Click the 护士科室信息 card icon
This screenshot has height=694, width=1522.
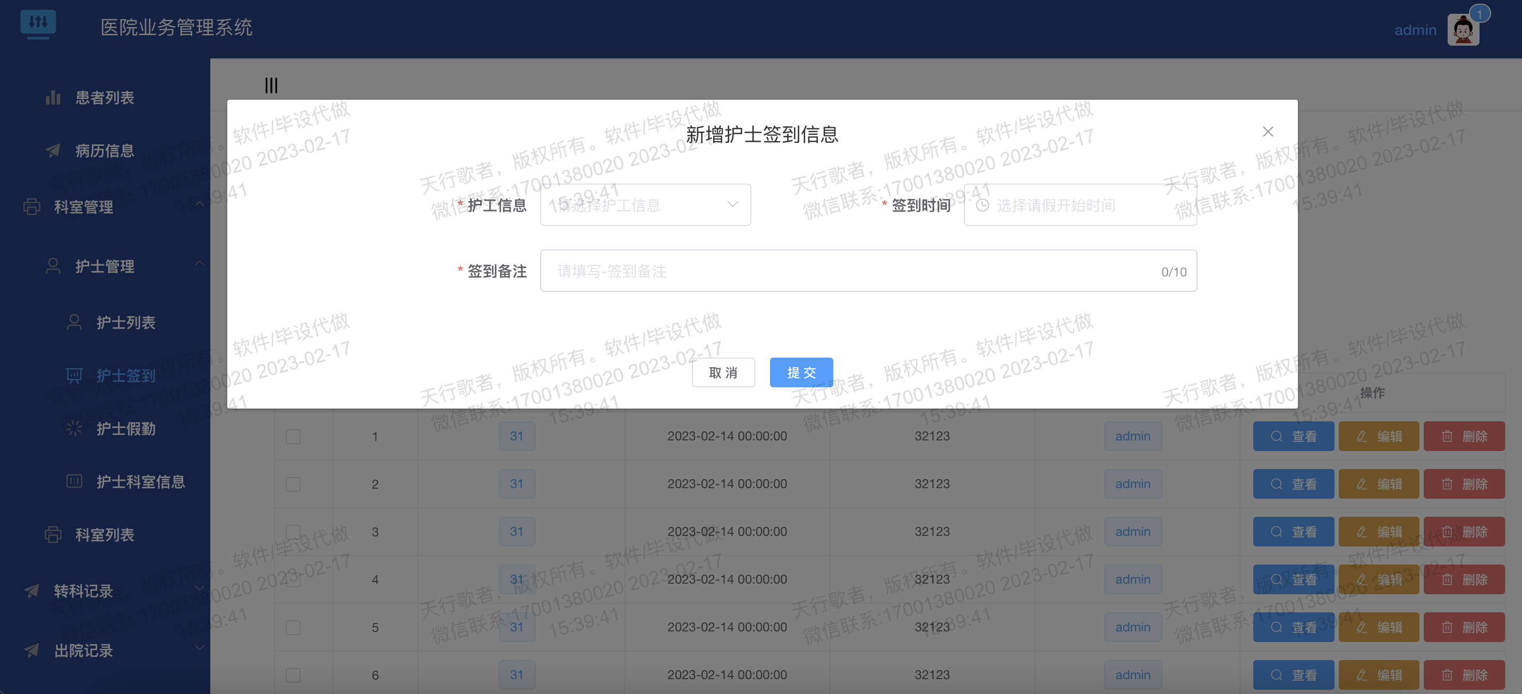74,482
